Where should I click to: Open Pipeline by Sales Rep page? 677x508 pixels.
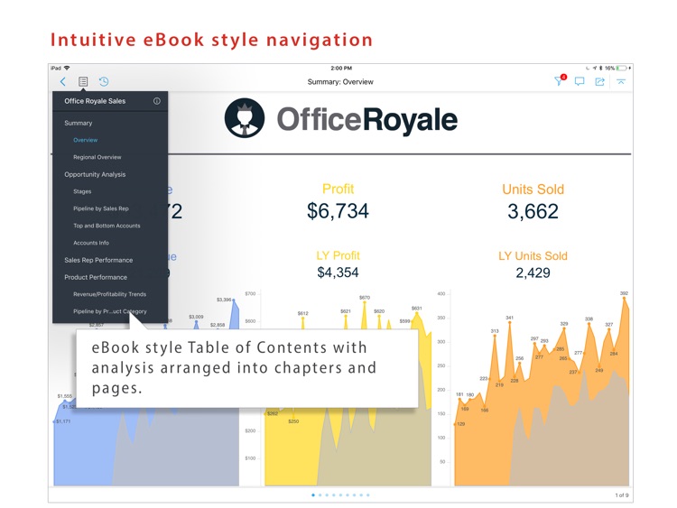(x=101, y=208)
